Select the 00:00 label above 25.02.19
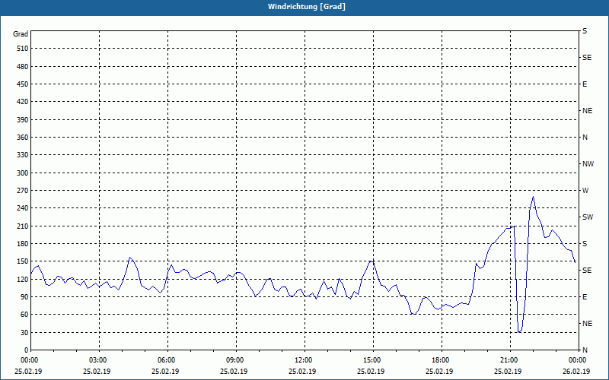 click(x=28, y=359)
